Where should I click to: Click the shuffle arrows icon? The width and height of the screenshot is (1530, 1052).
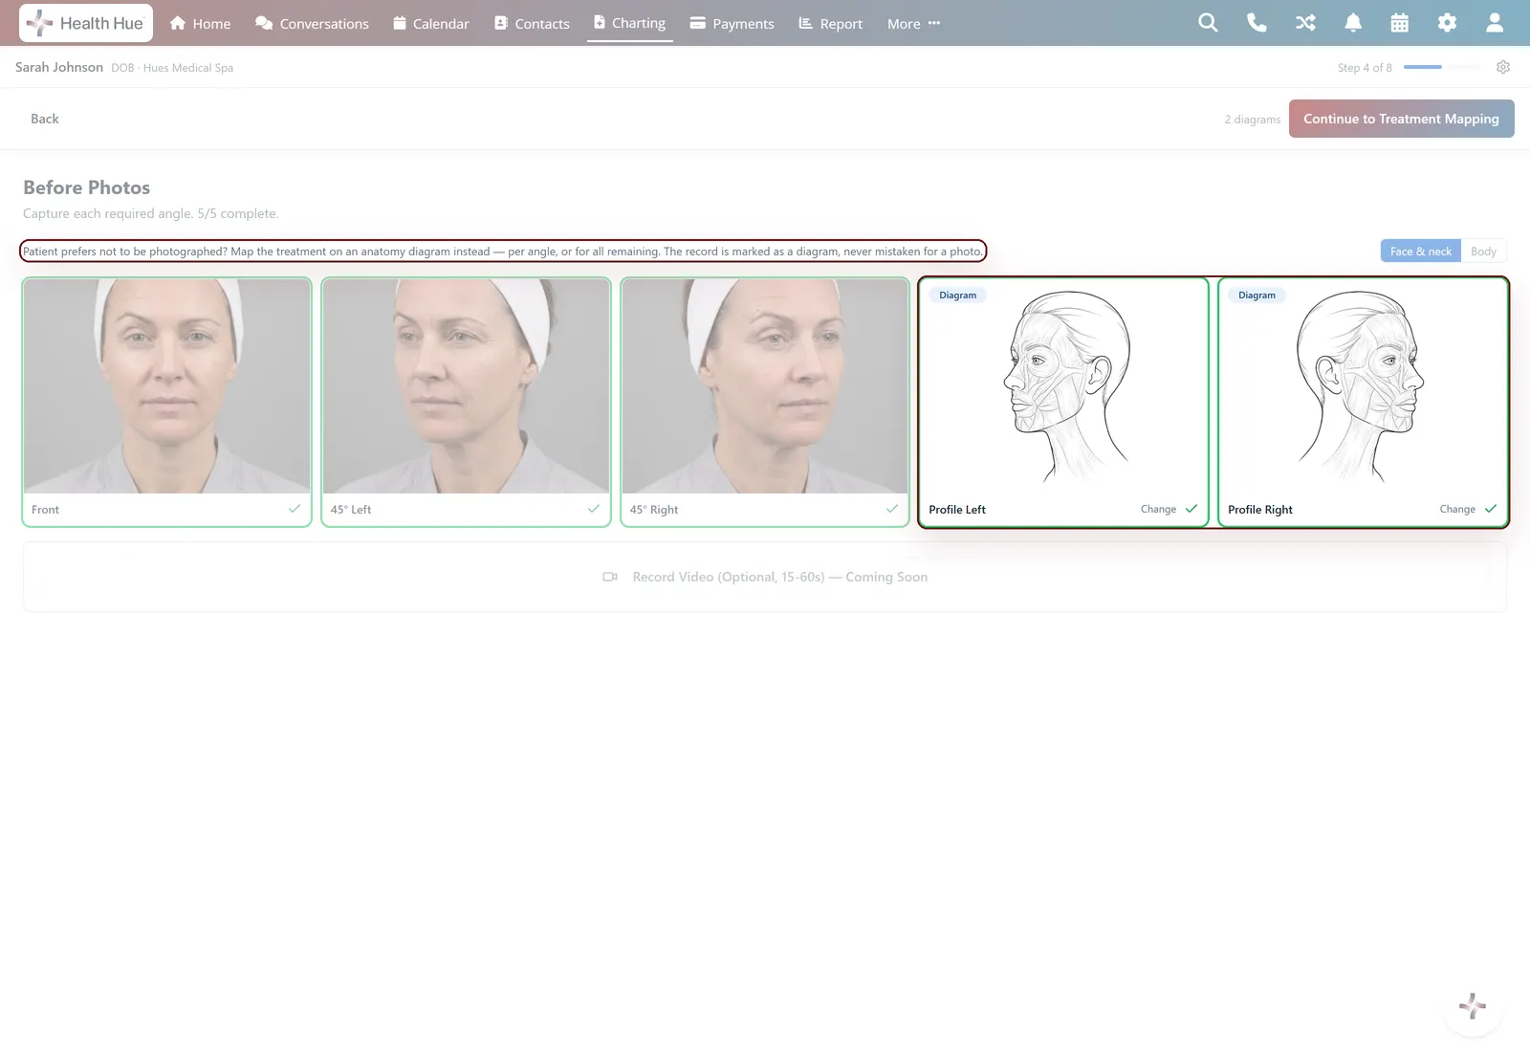click(x=1305, y=23)
